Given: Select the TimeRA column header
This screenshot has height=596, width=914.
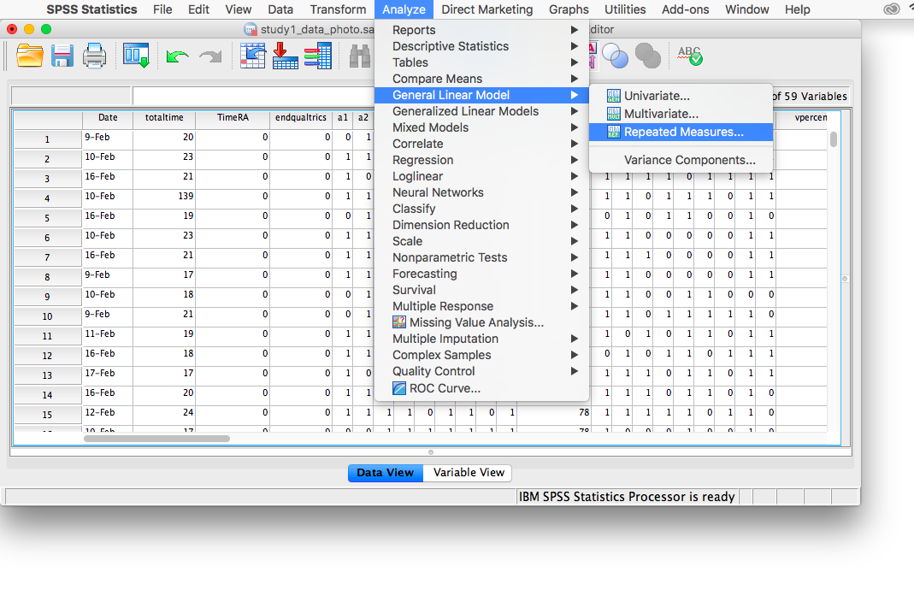Looking at the screenshot, I should [233, 118].
